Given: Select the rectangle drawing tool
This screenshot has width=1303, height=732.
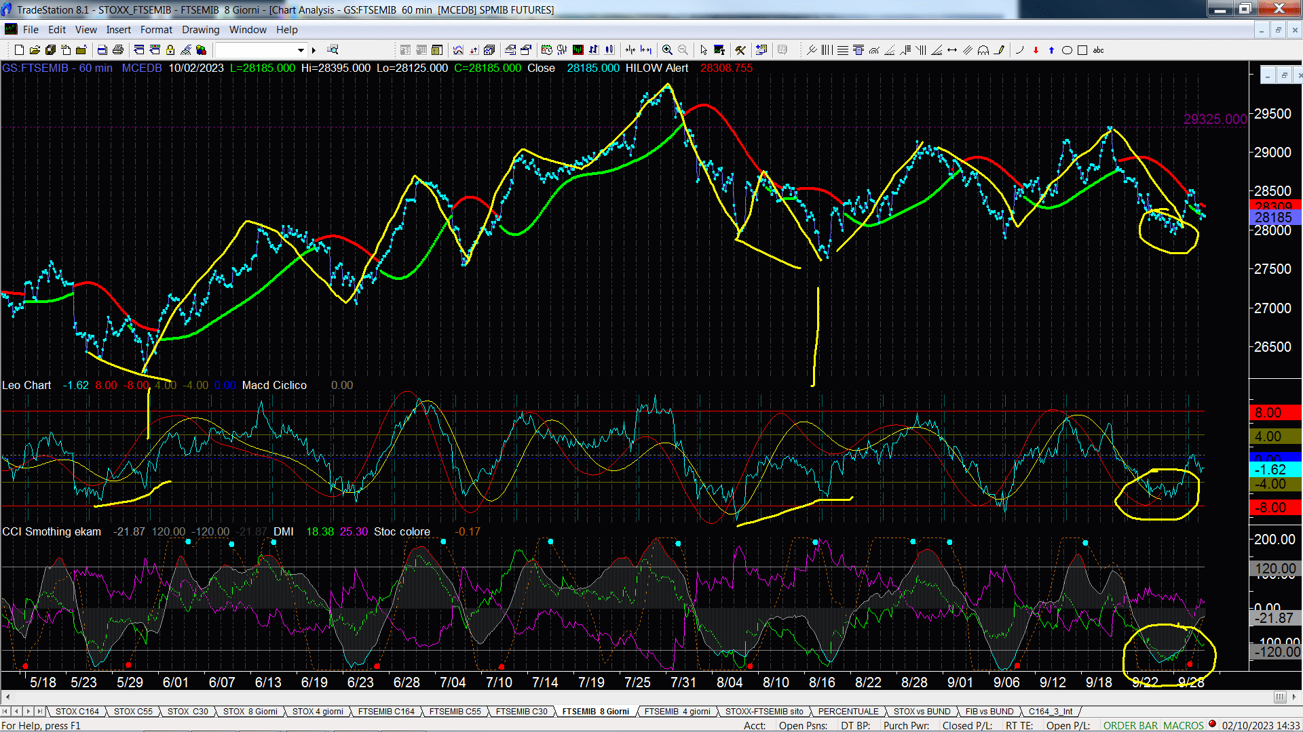Looking at the screenshot, I should pos(1082,50).
